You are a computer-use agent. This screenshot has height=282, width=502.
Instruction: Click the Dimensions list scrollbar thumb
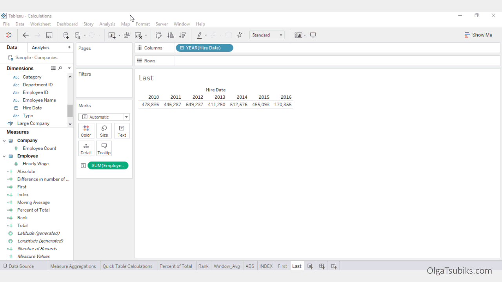pyautogui.click(x=70, y=110)
